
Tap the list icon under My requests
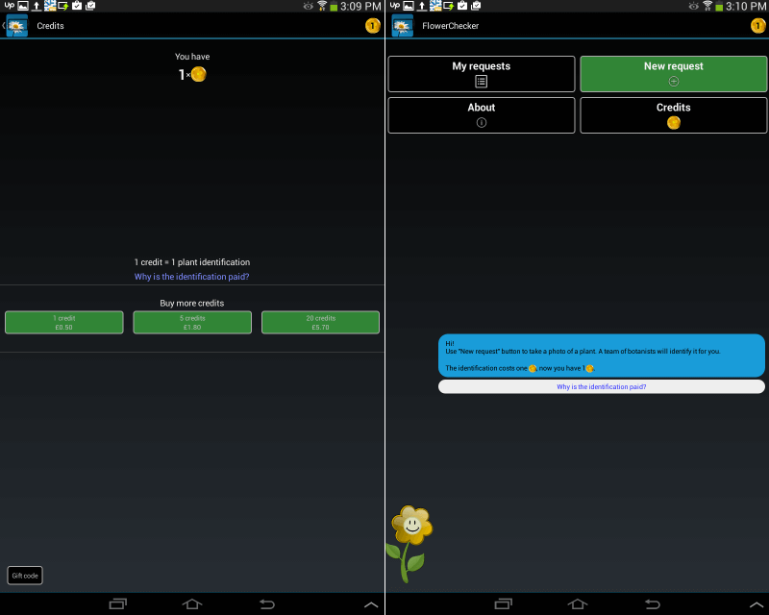pos(482,82)
